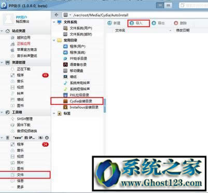This screenshot has height=193, width=208.
Task: Open device 程序 with badge 24
Action: (x=20, y=144)
